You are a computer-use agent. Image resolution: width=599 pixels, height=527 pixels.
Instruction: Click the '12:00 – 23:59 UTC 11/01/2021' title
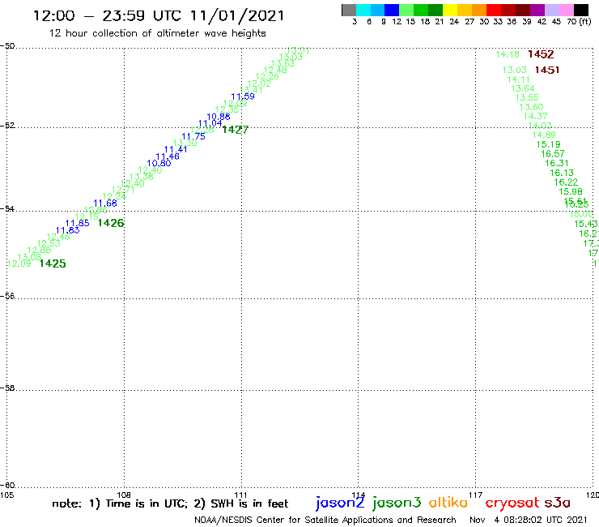point(159,16)
